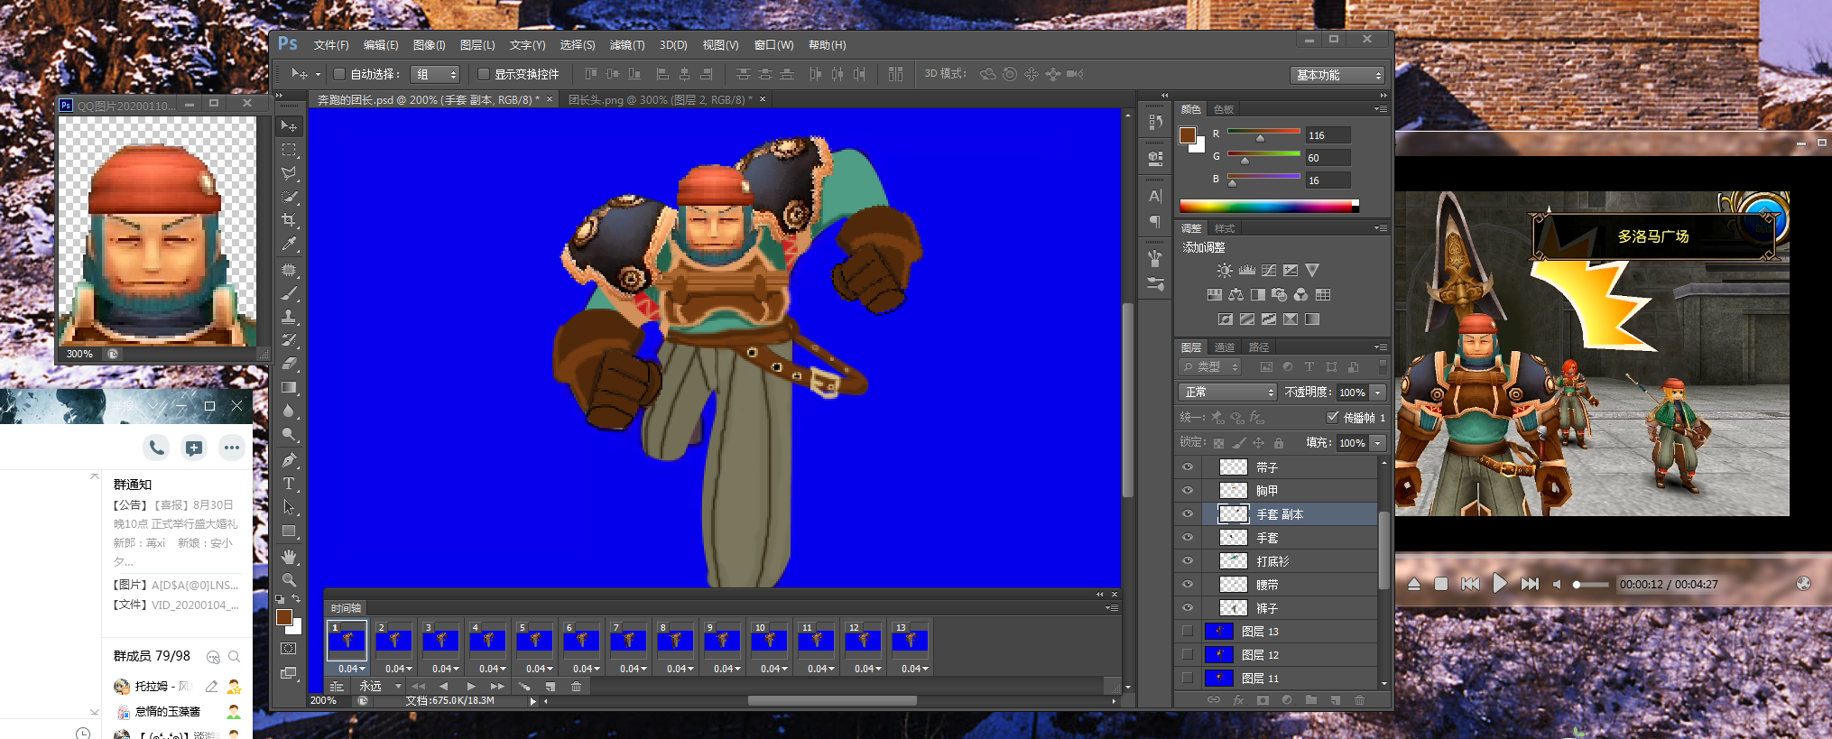Hide the 手套 副本 layer

pos(1188,514)
